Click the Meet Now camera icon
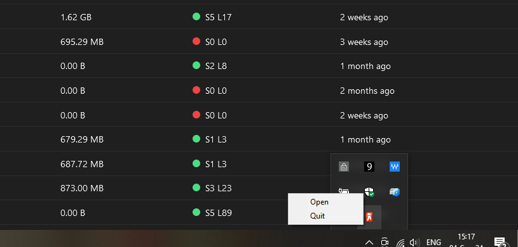The image size is (518, 247). tap(385, 242)
